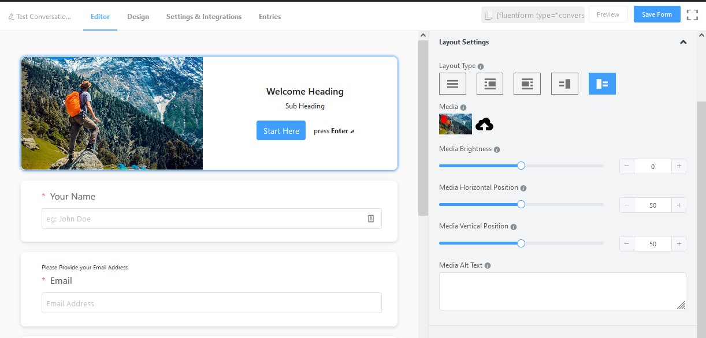The image size is (706, 338).
Task: Select the media-right layout type icon
Action: tap(527, 84)
